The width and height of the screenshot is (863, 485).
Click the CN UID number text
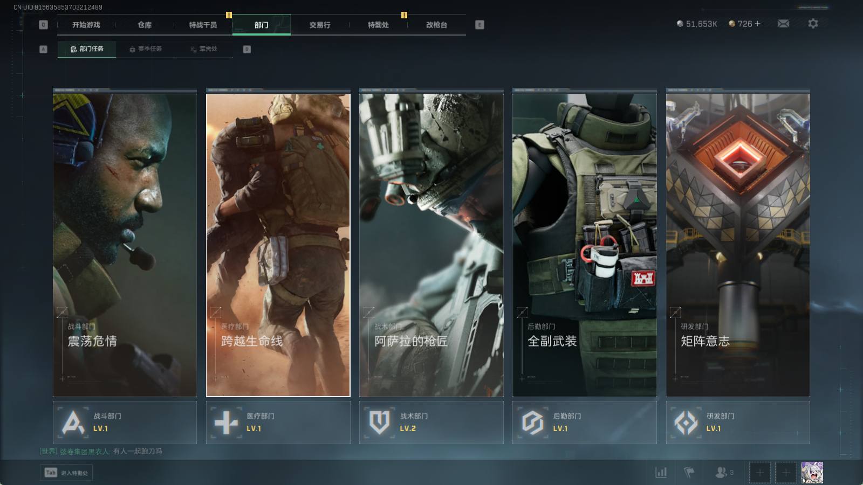coord(58,8)
